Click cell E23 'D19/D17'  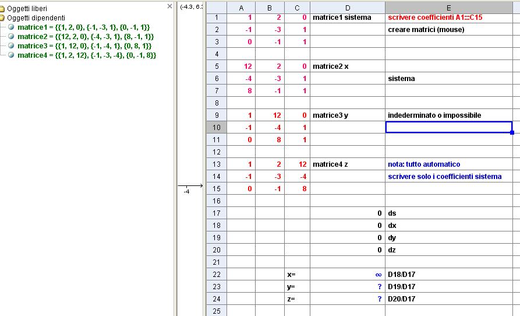449,287
